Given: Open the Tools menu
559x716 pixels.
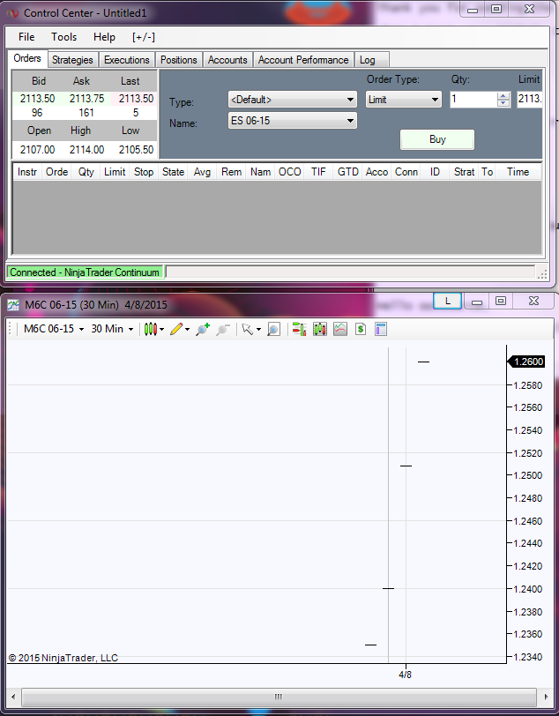Looking at the screenshot, I should [64, 37].
